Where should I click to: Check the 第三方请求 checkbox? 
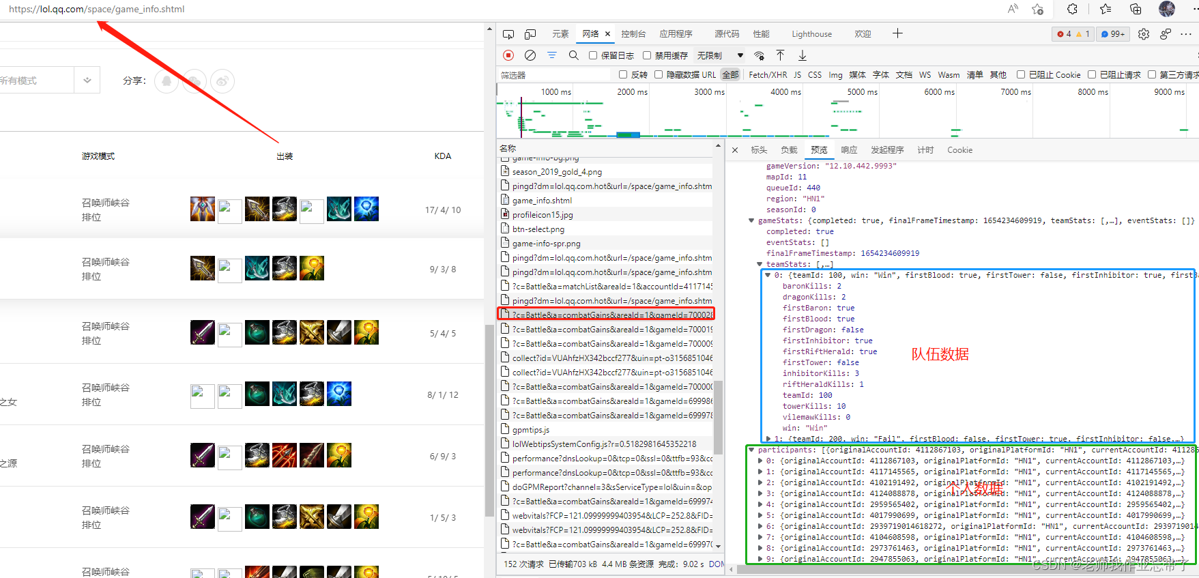tap(1152, 74)
